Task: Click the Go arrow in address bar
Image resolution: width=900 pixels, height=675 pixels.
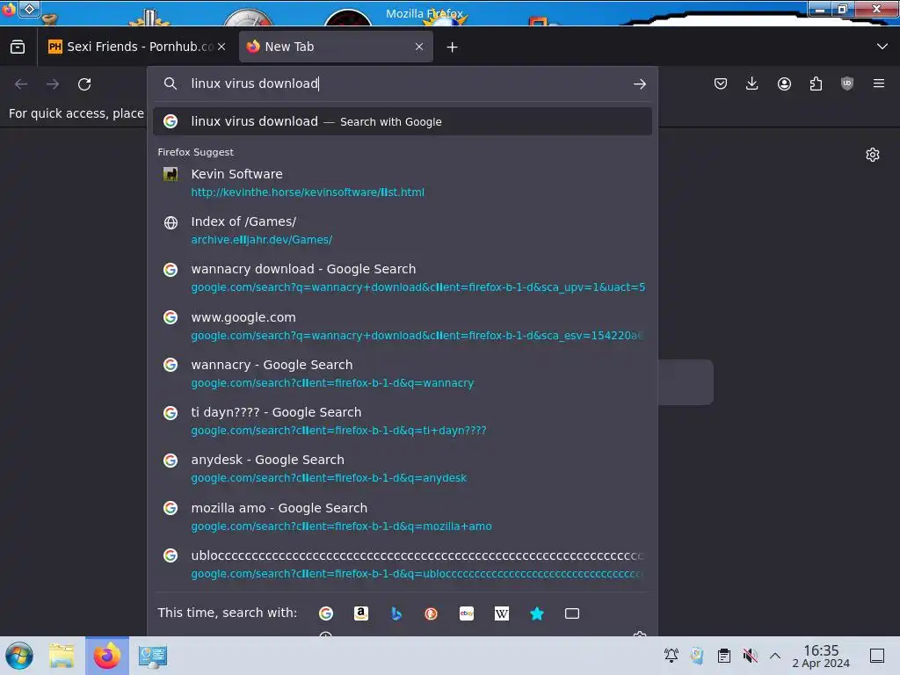Action: tap(640, 84)
